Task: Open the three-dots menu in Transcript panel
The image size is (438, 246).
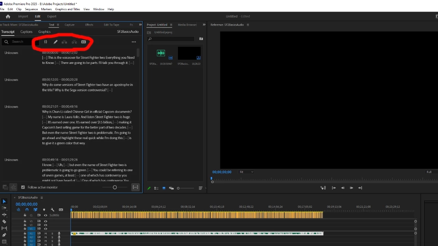Action: pyautogui.click(x=134, y=42)
